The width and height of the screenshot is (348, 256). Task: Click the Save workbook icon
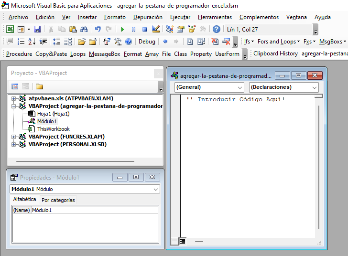pos(37,29)
